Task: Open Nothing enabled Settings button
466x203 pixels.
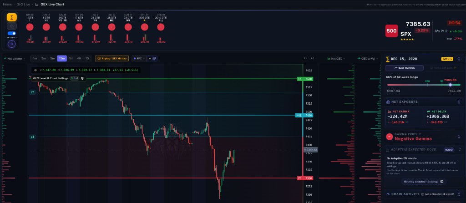Action: (424, 181)
